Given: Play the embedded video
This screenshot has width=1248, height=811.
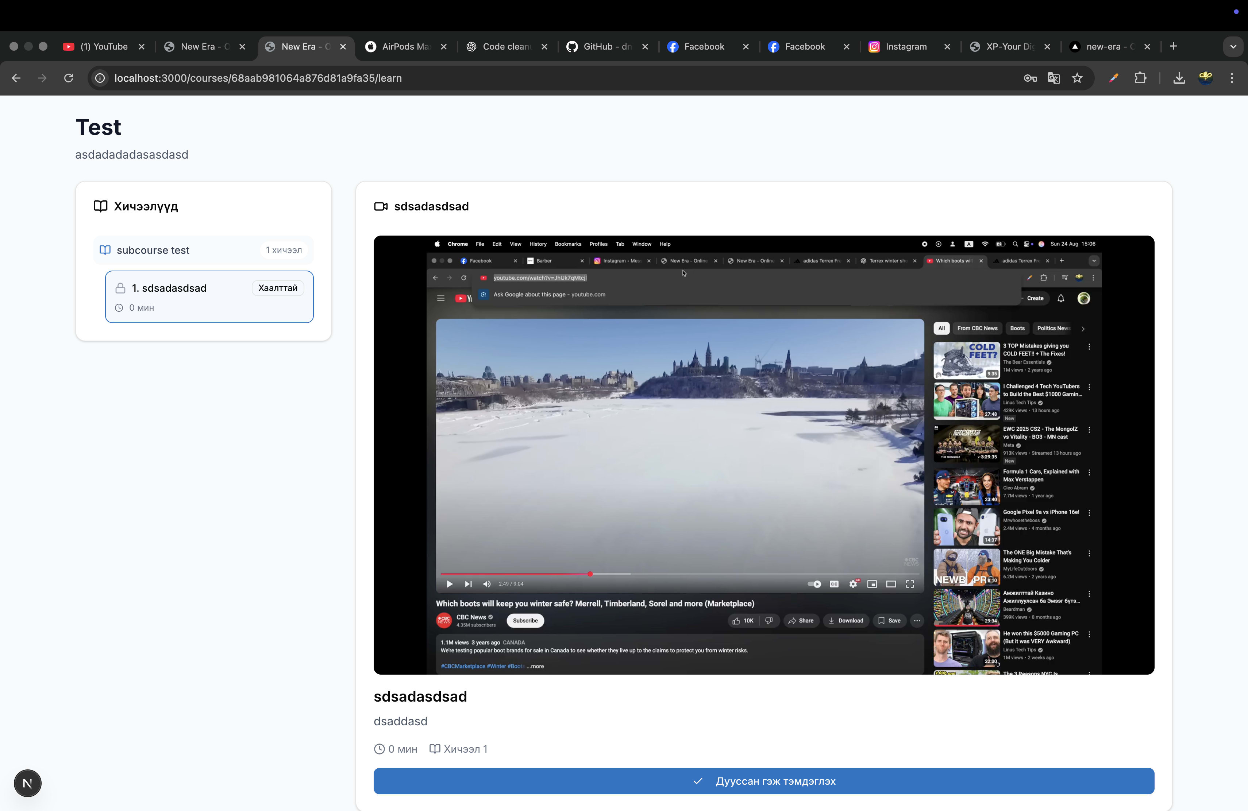Looking at the screenshot, I should [449, 583].
